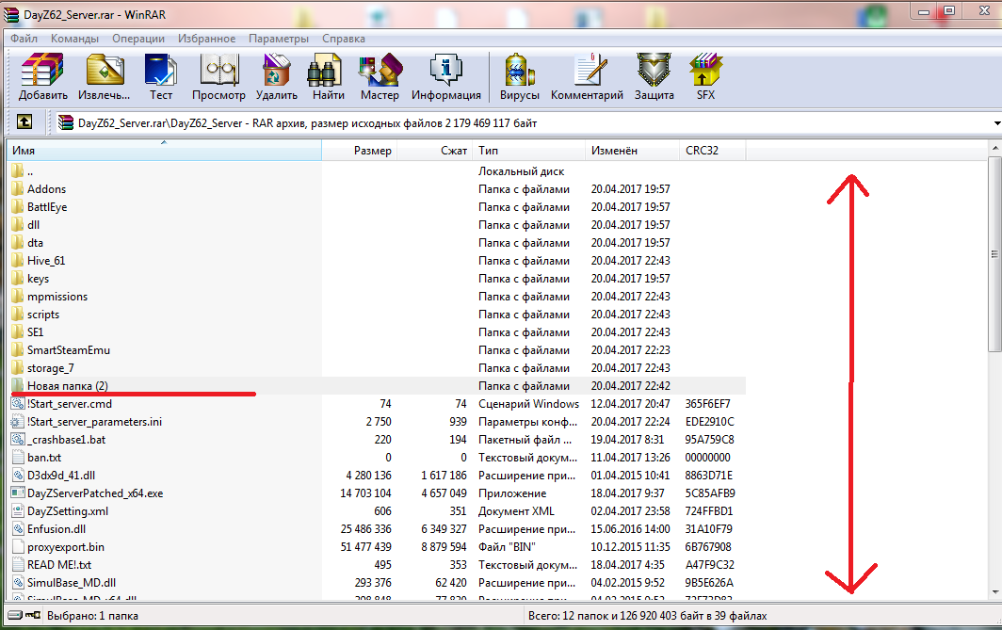Launch the Мастер (Wizard) tool

[380, 76]
